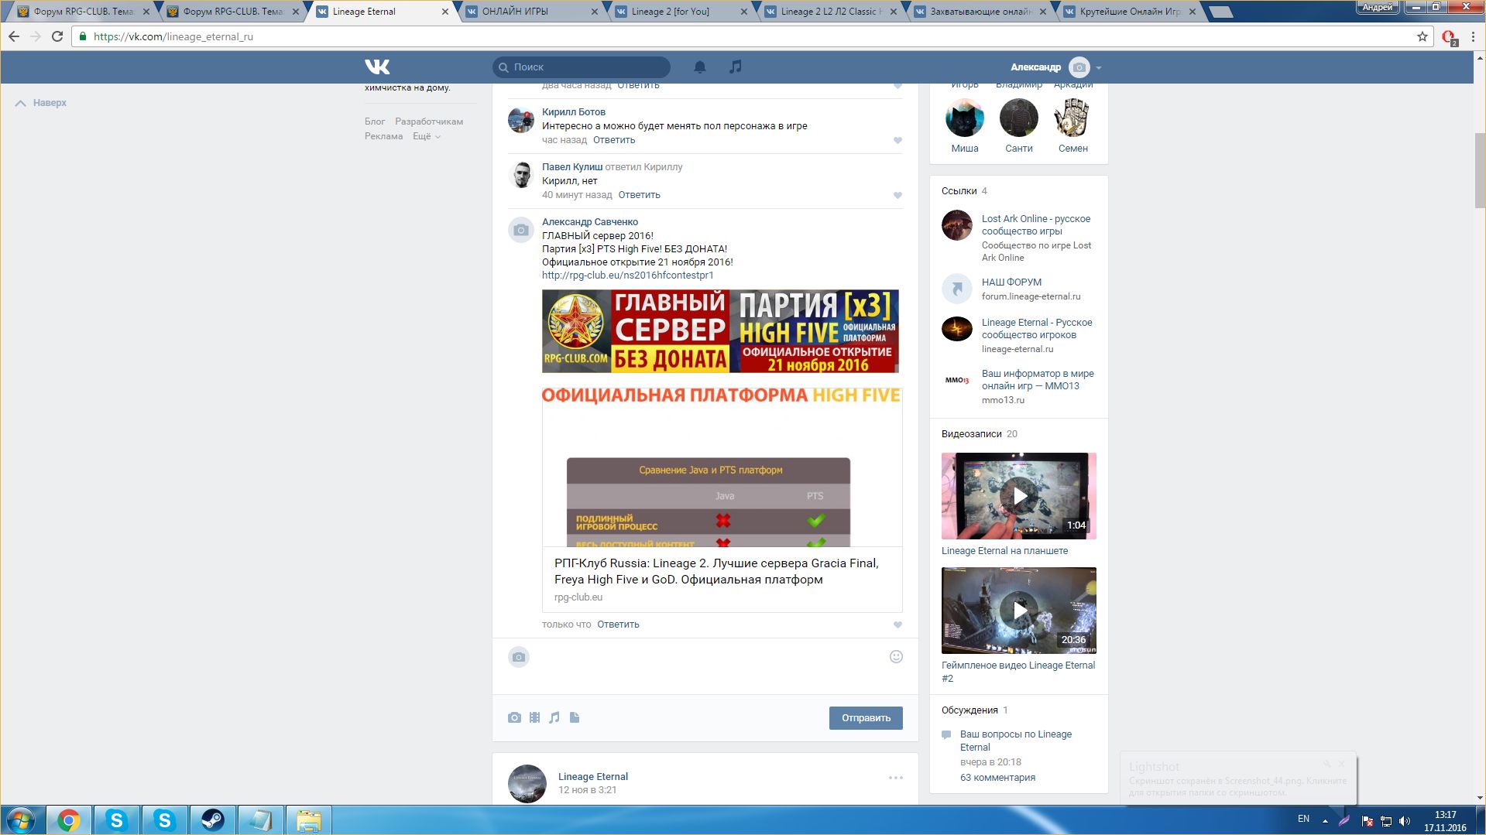The height and width of the screenshot is (835, 1486).
Task: Go back with browser back arrow
Action: 14,36
